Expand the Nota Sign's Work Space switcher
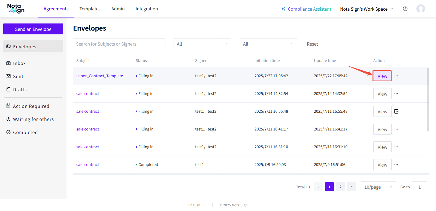The height and width of the screenshot is (211, 436). tap(367, 9)
